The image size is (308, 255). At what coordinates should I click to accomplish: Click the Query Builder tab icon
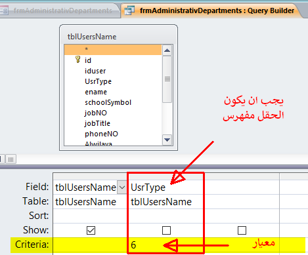coord(129,10)
